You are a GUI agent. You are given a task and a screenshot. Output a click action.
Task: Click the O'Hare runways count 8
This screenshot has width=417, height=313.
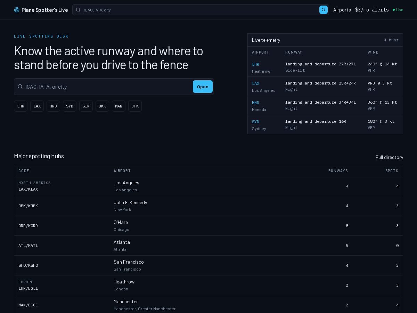347,226
